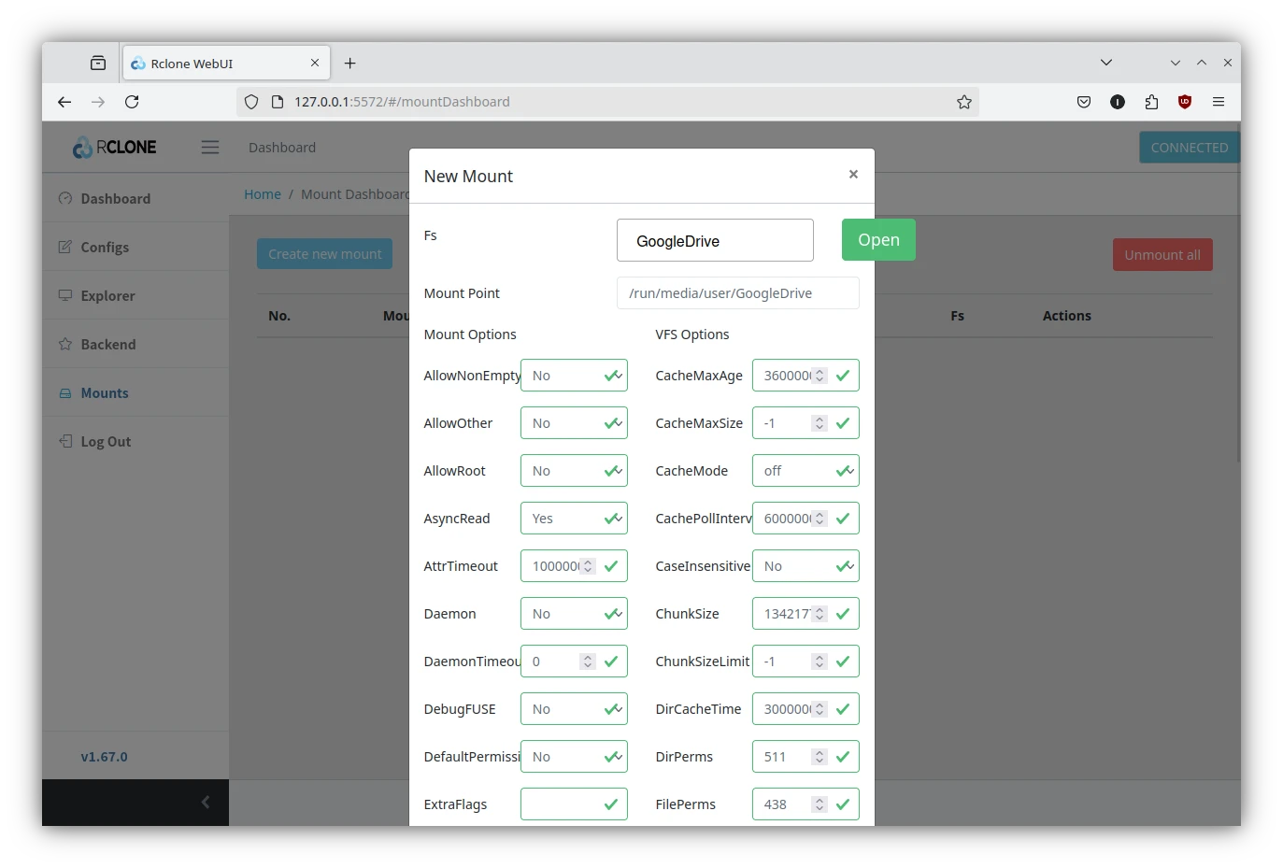Screen dimensions: 1283x868
Task: Go to Explorer in the sidebar
Action: click(107, 296)
